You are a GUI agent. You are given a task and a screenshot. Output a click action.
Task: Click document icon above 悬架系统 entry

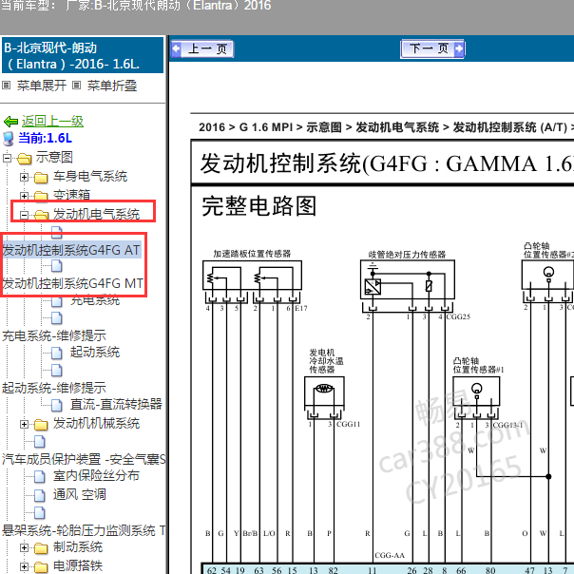(x=40, y=513)
